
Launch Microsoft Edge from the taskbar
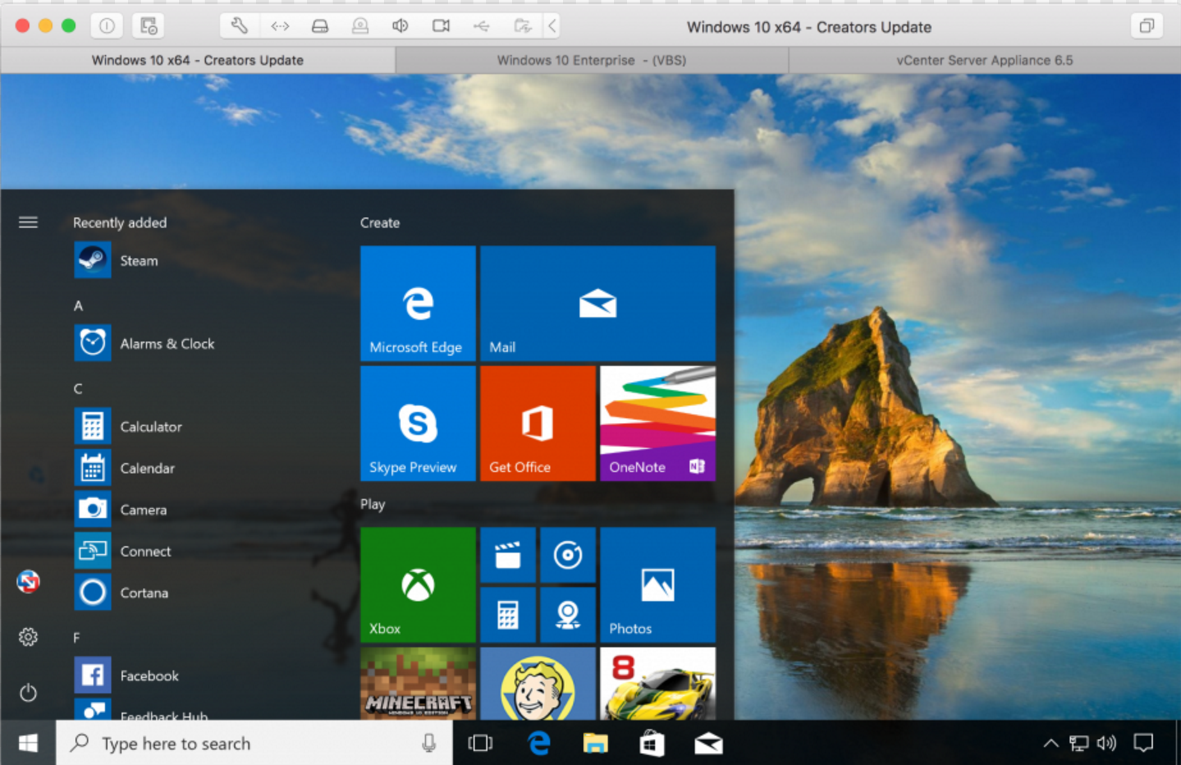[538, 743]
